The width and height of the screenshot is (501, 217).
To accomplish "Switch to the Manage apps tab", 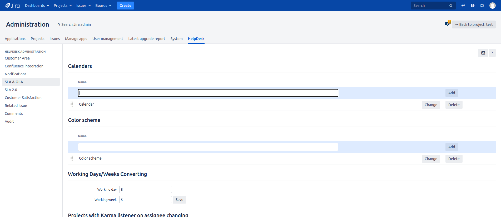I will click(76, 39).
